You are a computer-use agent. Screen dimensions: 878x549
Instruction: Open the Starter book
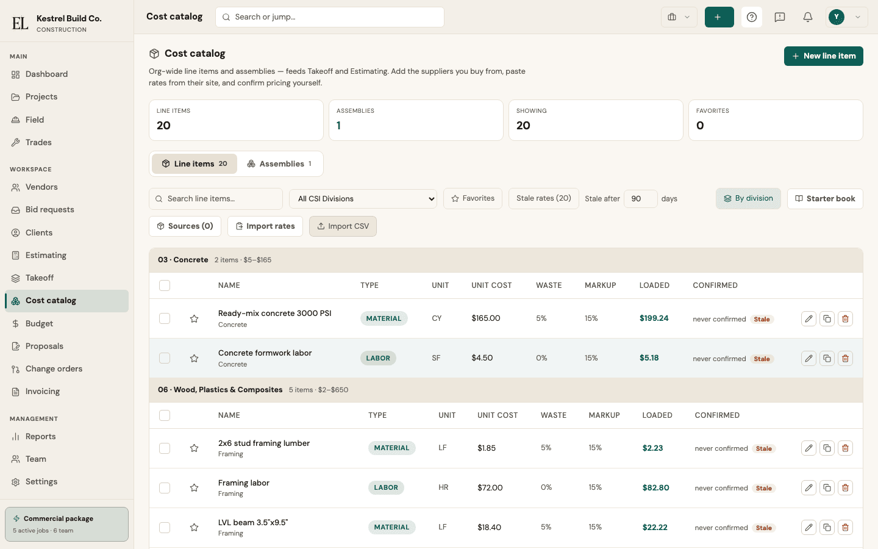(825, 199)
